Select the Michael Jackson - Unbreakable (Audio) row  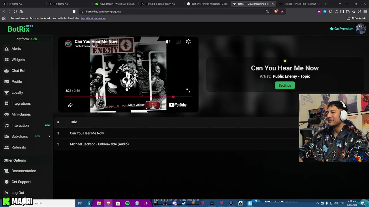click(x=176, y=144)
